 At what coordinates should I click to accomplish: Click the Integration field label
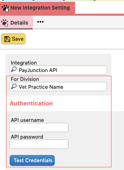(x=24, y=63)
